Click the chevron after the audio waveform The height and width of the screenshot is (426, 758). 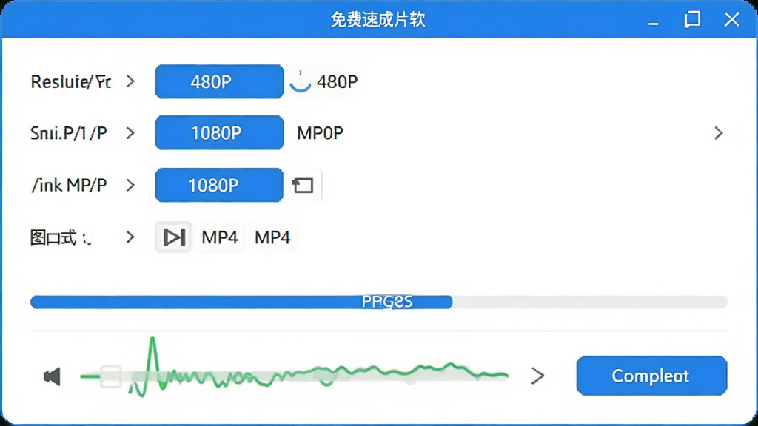click(x=537, y=376)
